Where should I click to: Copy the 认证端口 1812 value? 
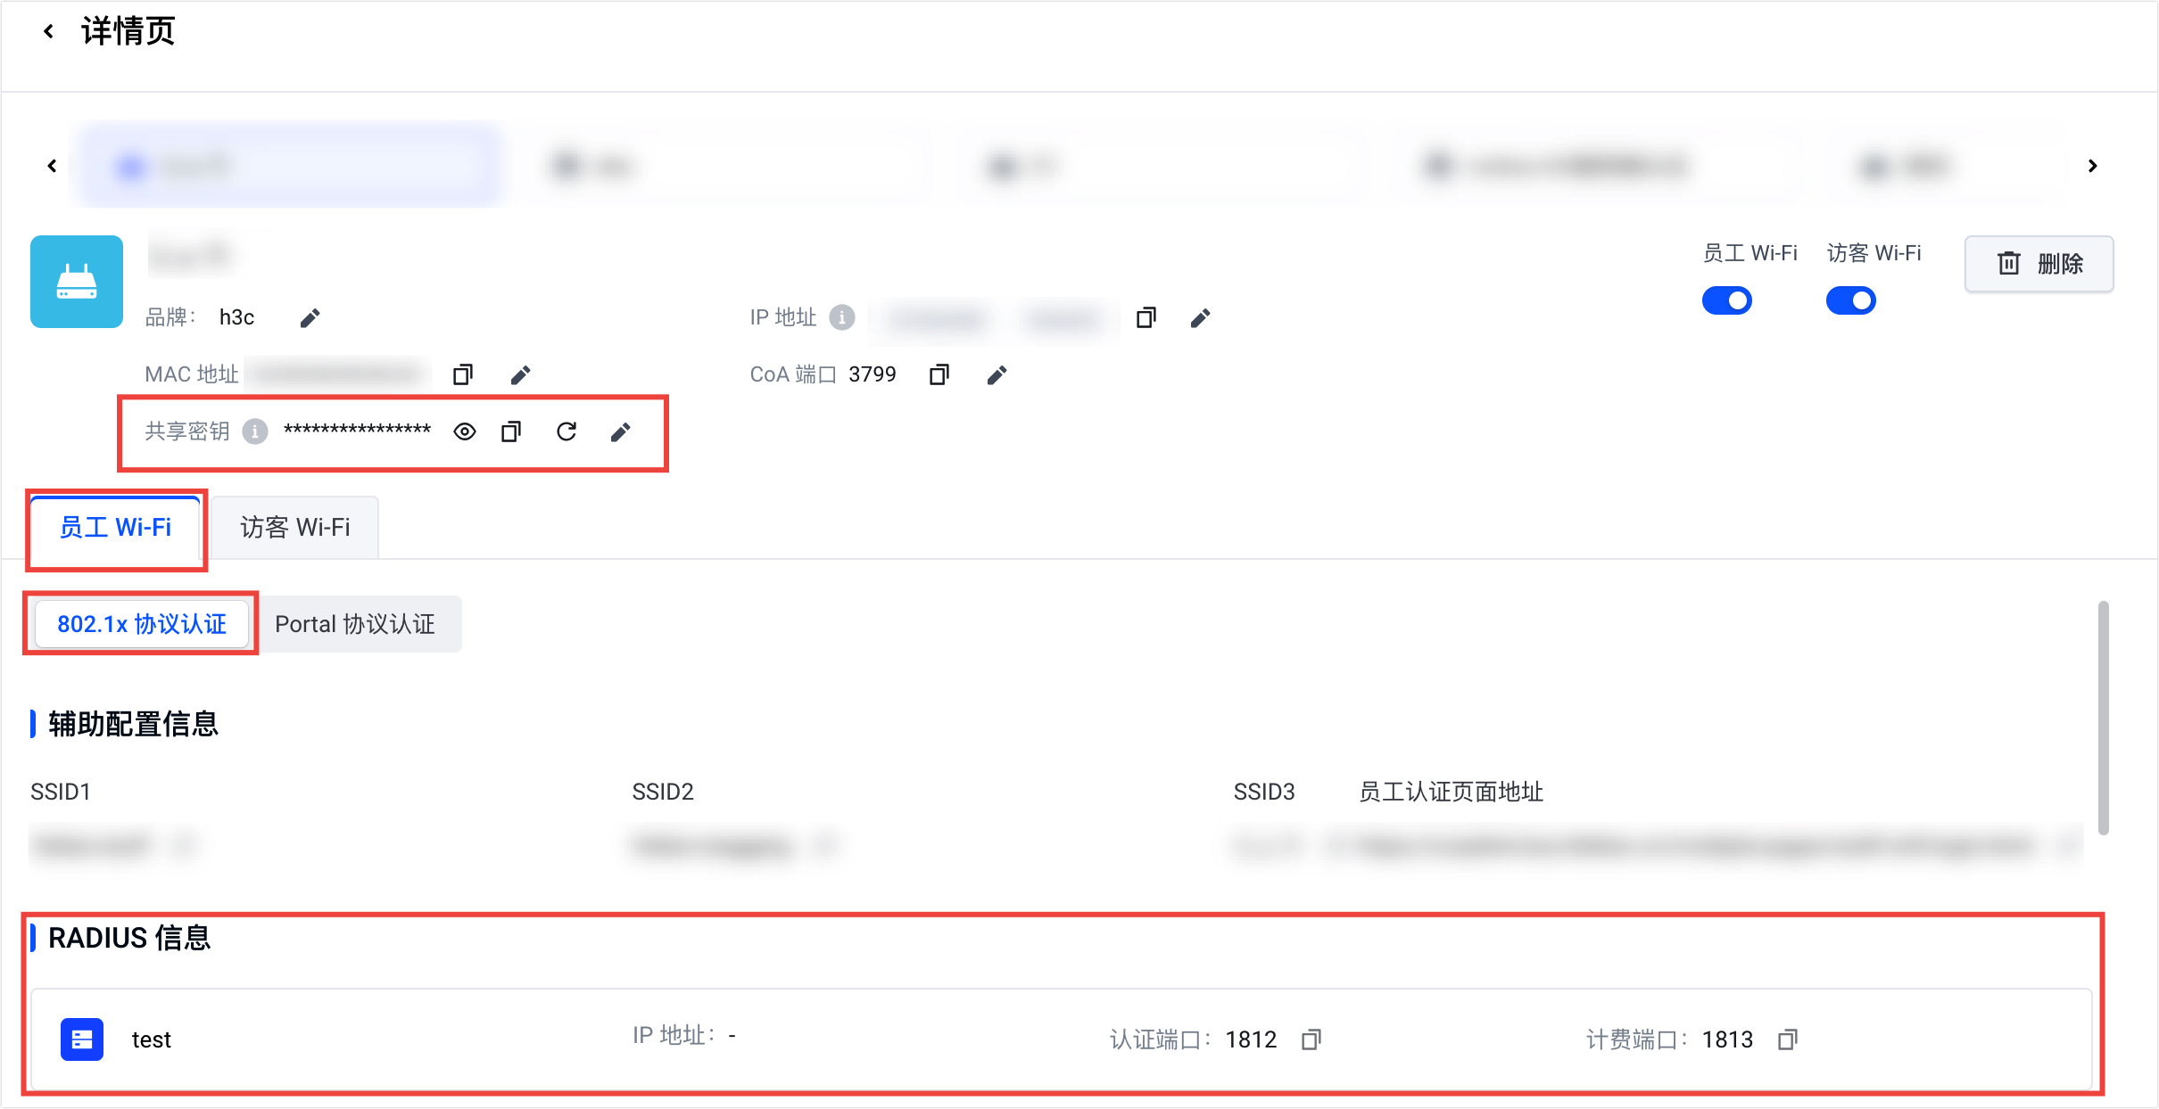pyautogui.click(x=1311, y=1039)
